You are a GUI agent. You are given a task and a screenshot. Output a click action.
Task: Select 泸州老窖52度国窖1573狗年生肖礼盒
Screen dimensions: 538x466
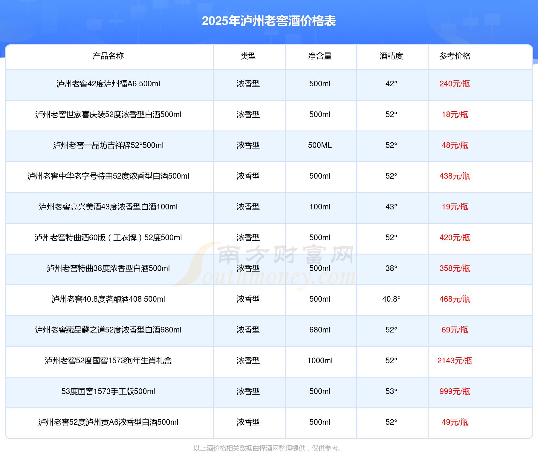108,361
